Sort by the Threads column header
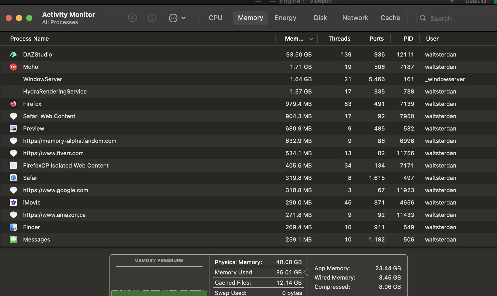497x296 pixels. (x=339, y=39)
